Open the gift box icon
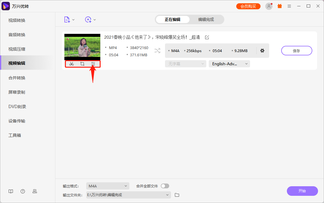 [280, 6]
